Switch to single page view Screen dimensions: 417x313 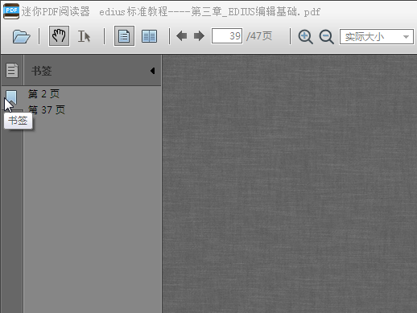click(124, 36)
